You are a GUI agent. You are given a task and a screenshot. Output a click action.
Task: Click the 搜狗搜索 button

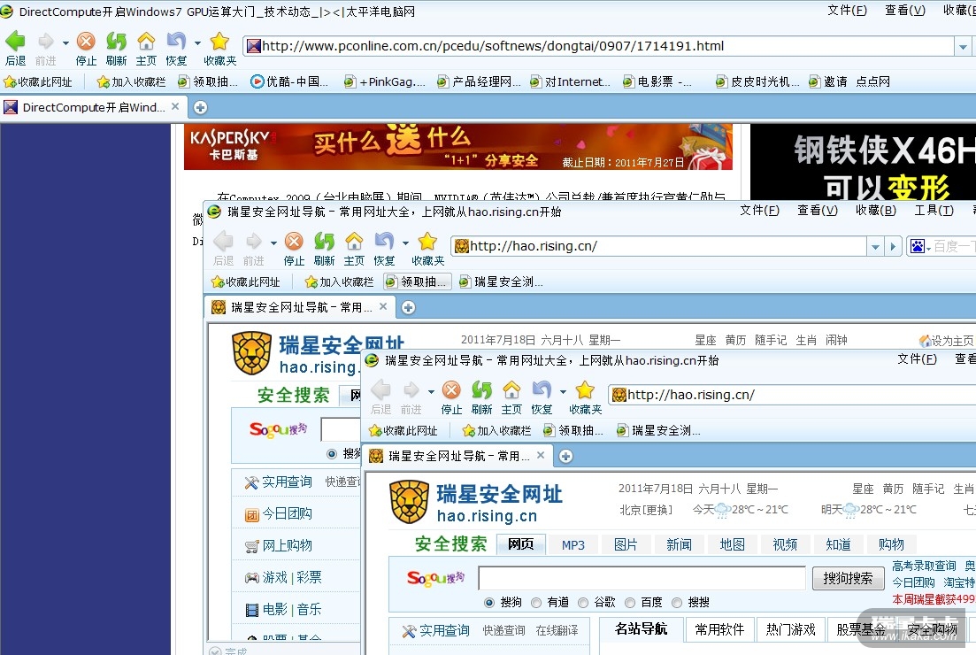(848, 578)
